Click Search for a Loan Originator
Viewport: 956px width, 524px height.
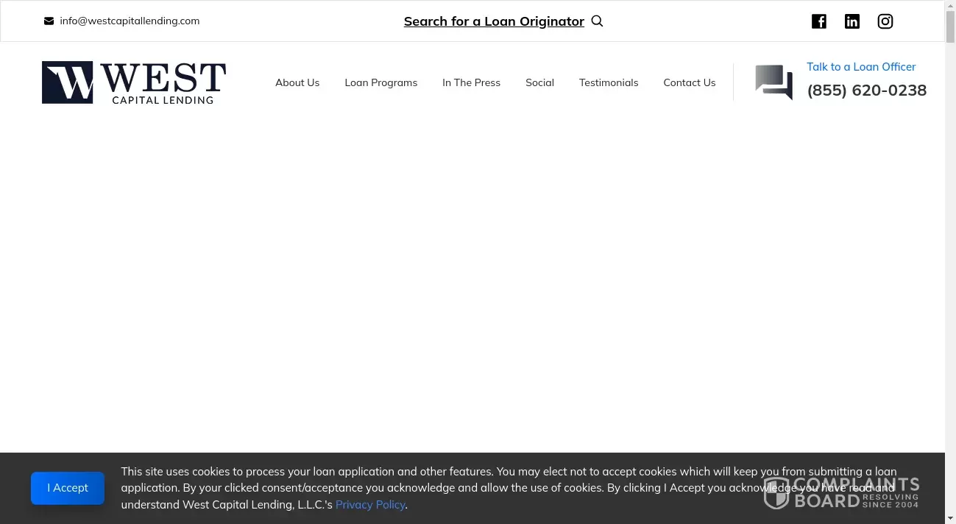[494, 21]
